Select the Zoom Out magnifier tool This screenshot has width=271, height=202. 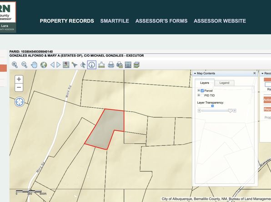(25, 65)
